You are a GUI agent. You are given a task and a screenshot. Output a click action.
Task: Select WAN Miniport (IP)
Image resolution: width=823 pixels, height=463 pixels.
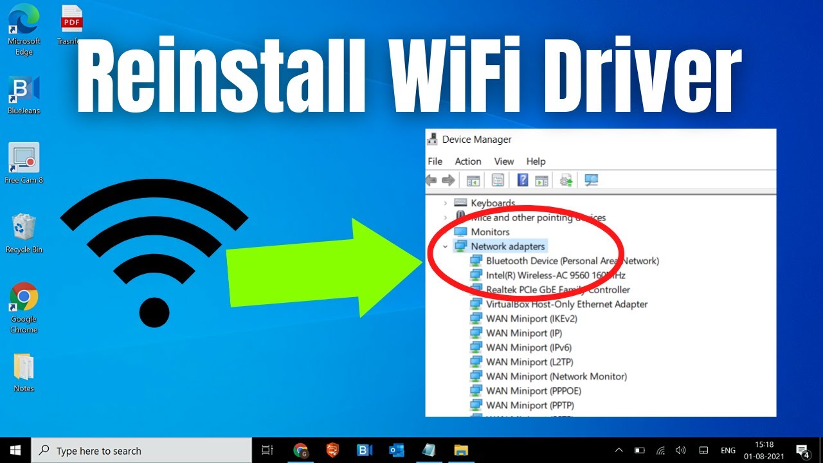[516, 333]
